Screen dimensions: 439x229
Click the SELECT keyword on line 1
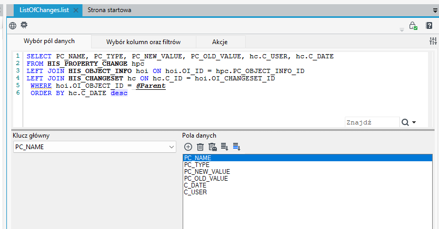tap(39, 56)
